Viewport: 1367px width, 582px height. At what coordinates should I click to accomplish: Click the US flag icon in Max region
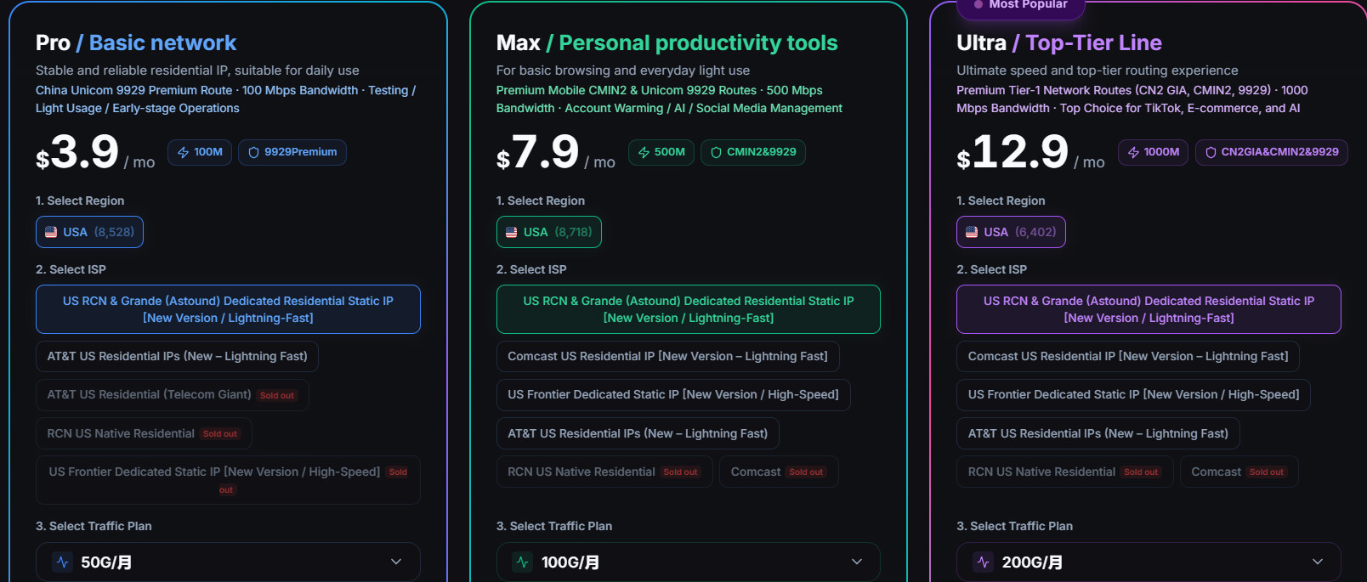click(512, 232)
